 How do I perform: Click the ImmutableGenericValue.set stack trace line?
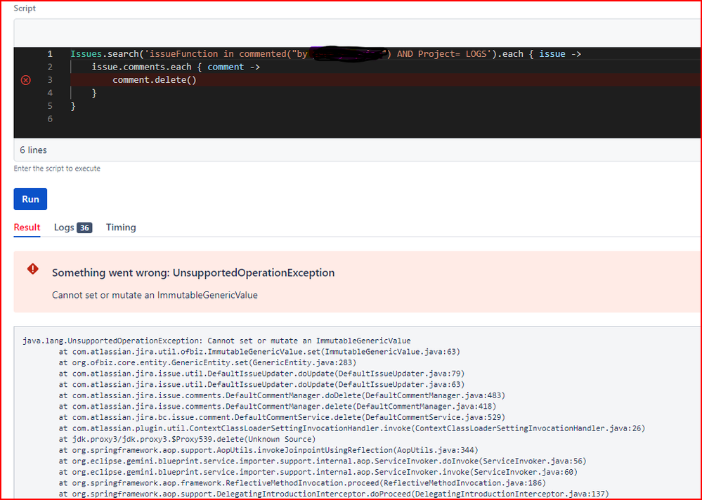click(259, 352)
